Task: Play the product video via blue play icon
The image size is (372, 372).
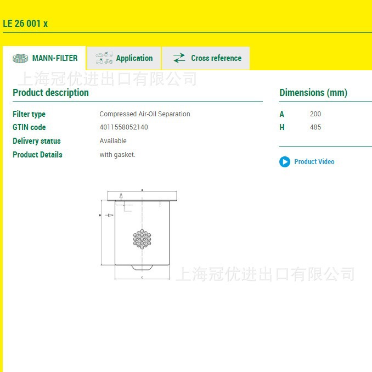Action: pos(285,162)
